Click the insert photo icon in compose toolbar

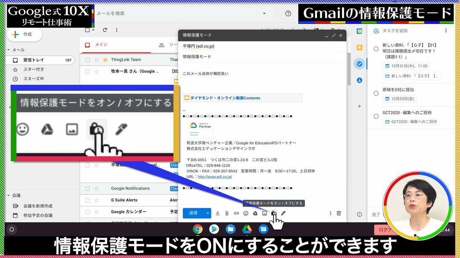pyautogui.click(x=264, y=213)
